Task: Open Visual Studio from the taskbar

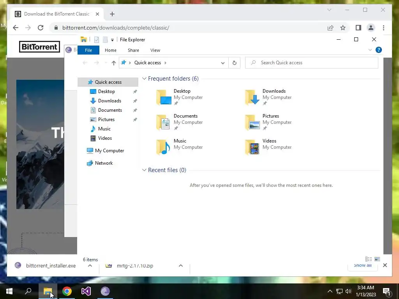Action: [86, 291]
